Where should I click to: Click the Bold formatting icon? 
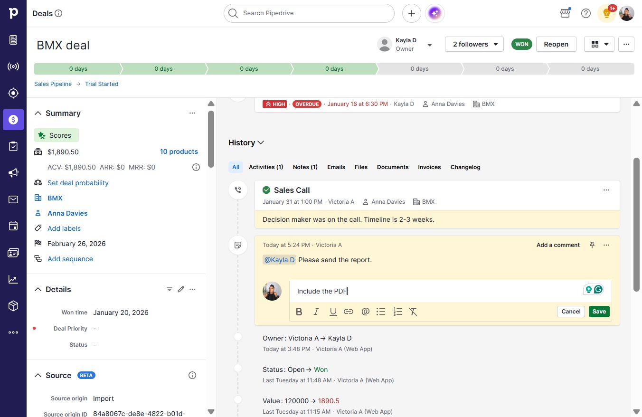coord(299,312)
